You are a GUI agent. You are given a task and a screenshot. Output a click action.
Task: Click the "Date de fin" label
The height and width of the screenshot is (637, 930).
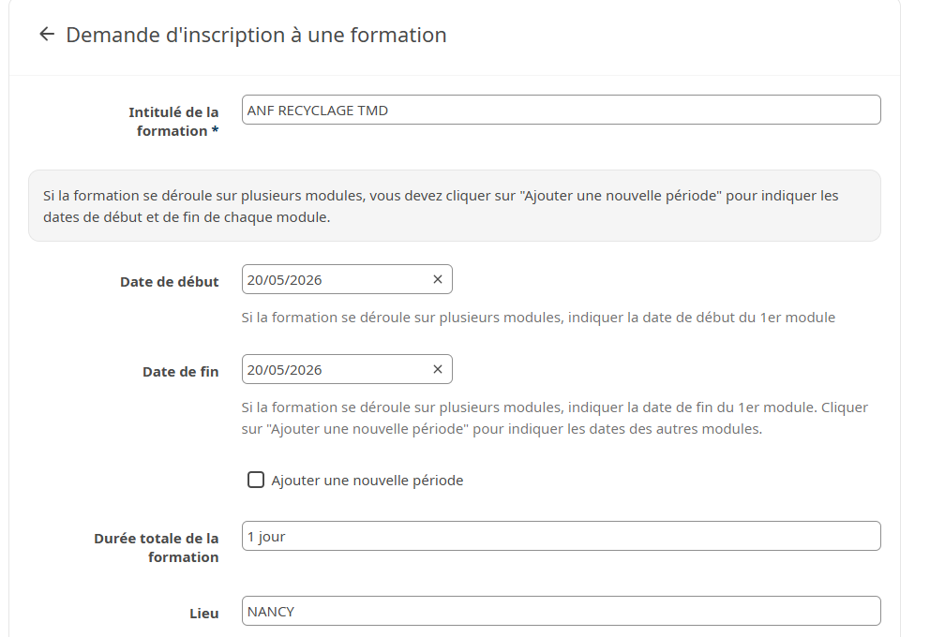pyautogui.click(x=181, y=372)
